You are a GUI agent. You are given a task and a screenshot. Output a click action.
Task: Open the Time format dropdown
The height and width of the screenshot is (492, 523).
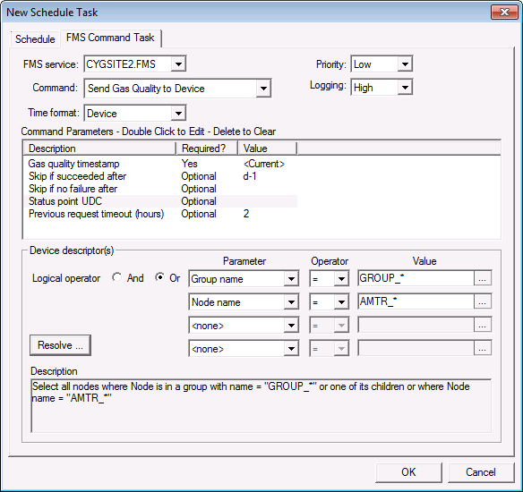(x=178, y=114)
